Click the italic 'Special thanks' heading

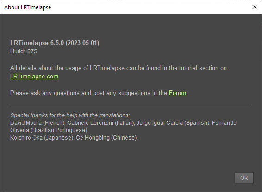click(x=70, y=115)
